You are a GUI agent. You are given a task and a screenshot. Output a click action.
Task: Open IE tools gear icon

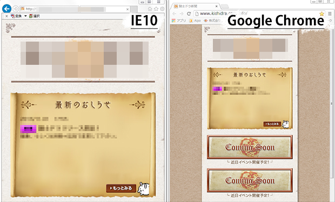[x=162, y=9]
